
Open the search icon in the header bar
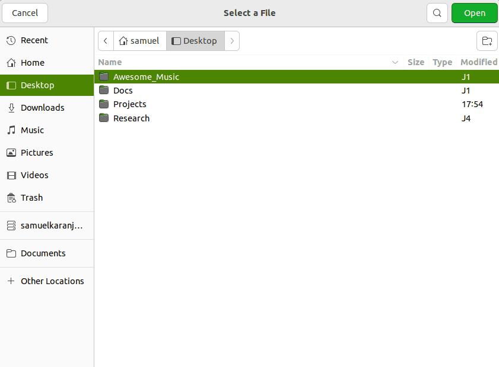coord(437,12)
